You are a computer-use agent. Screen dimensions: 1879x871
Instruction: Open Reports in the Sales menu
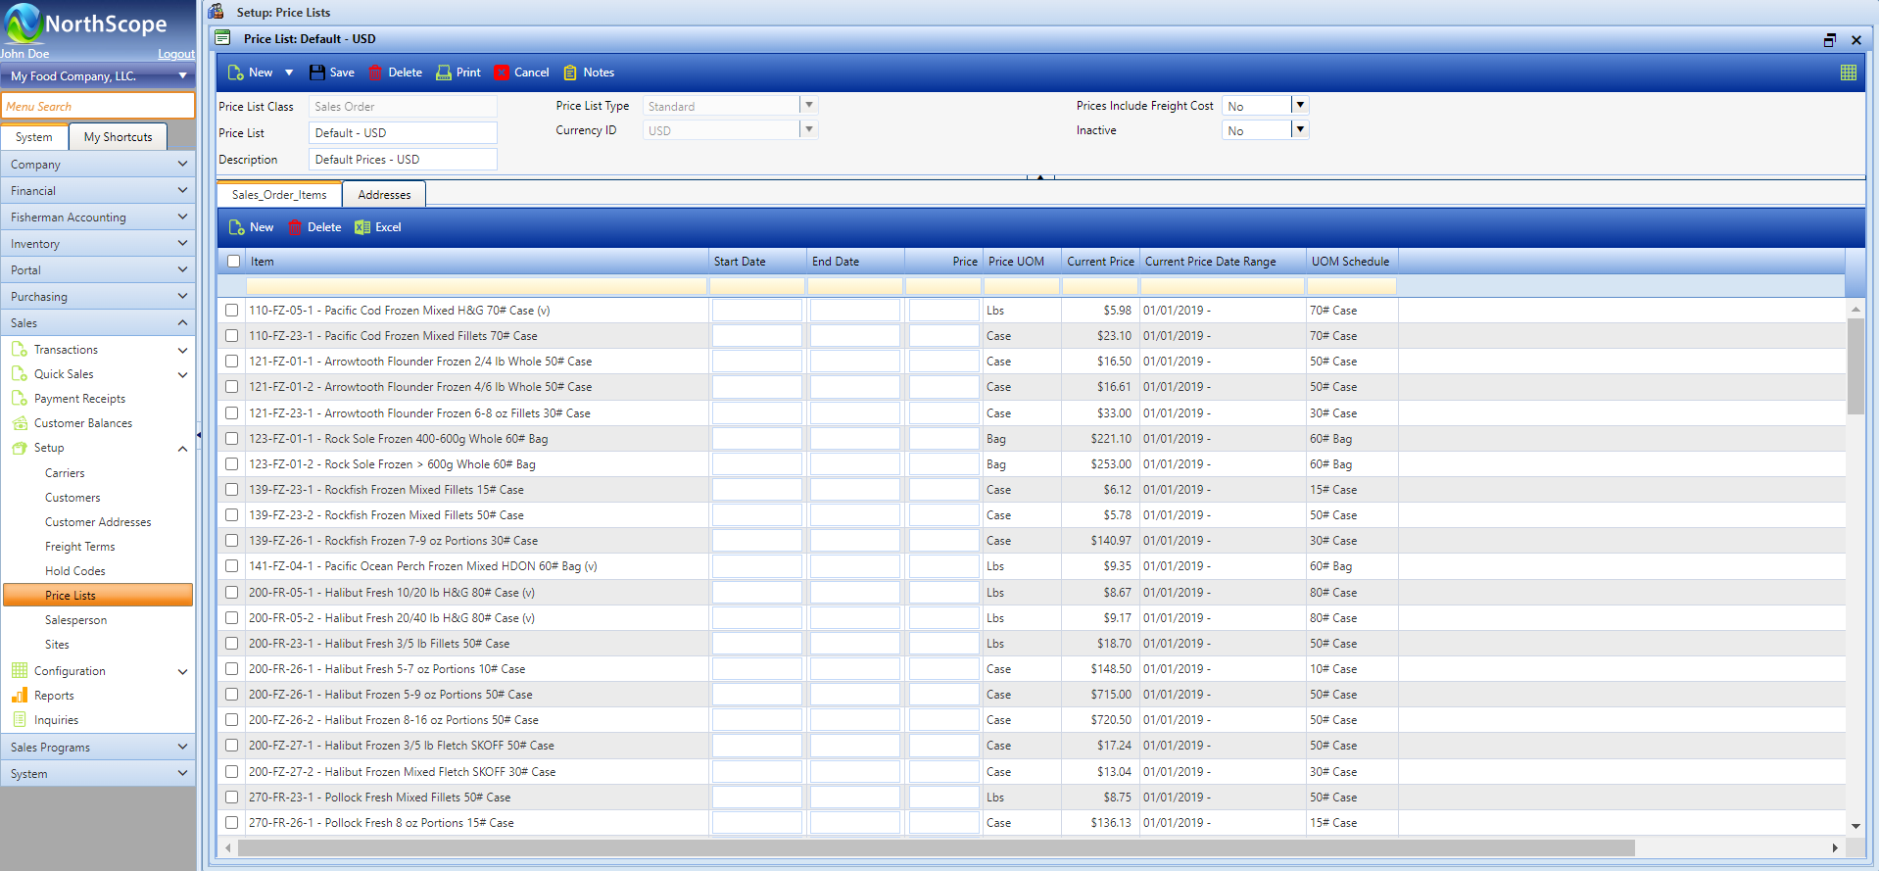pos(54,696)
